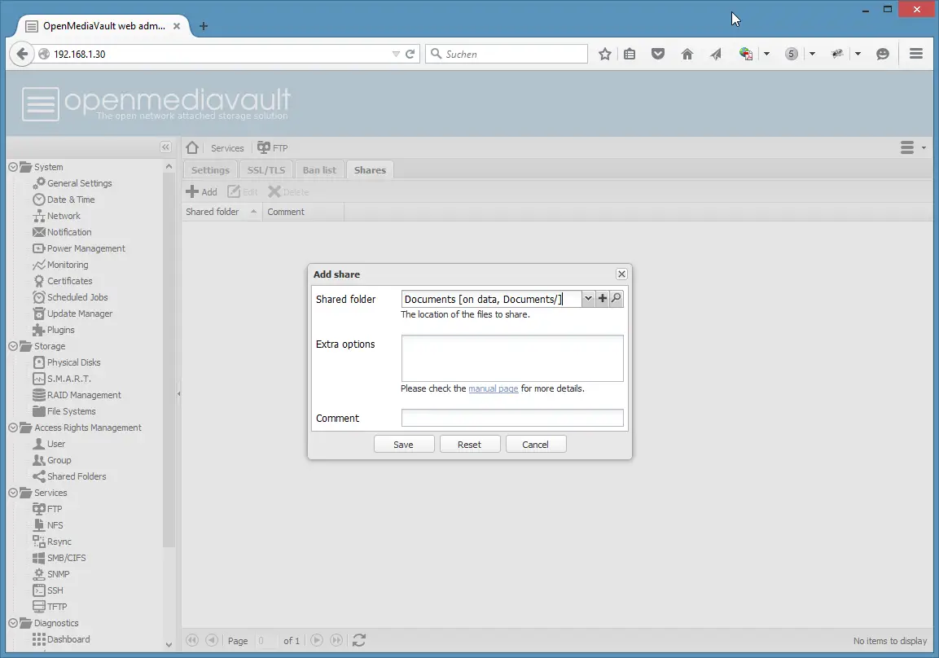
Task: Open Update Manager
Action: 80,314
